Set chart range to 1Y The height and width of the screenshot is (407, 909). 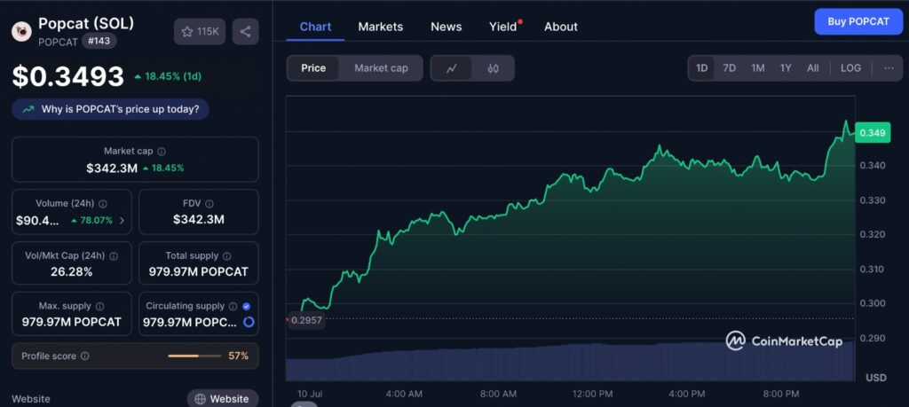click(786, 67)
